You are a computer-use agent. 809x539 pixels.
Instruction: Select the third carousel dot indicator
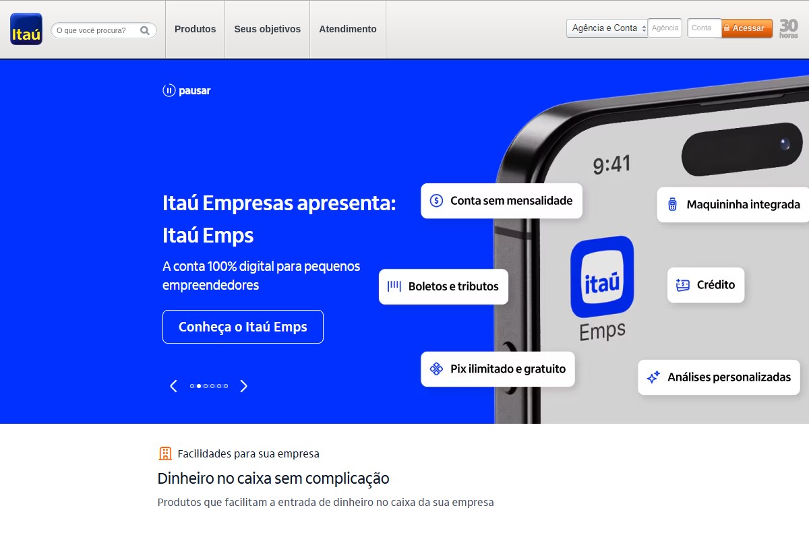click(x=206, y=386)
